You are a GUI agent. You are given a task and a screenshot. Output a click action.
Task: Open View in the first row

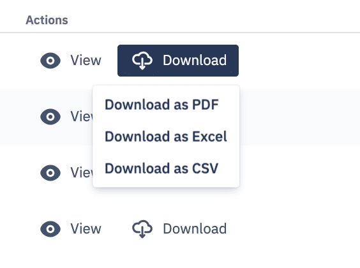click(x=86, y=61)
